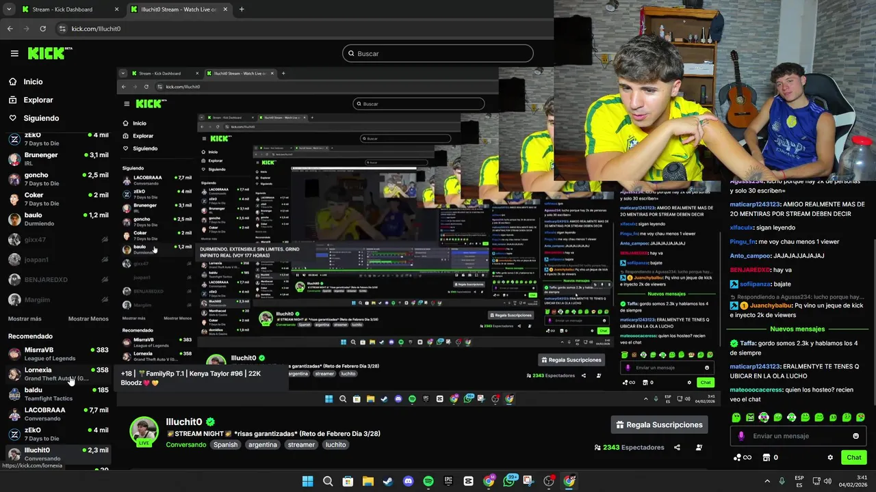Open chat settings gear icon
This screenshot has width=876, height=492.
830,457
